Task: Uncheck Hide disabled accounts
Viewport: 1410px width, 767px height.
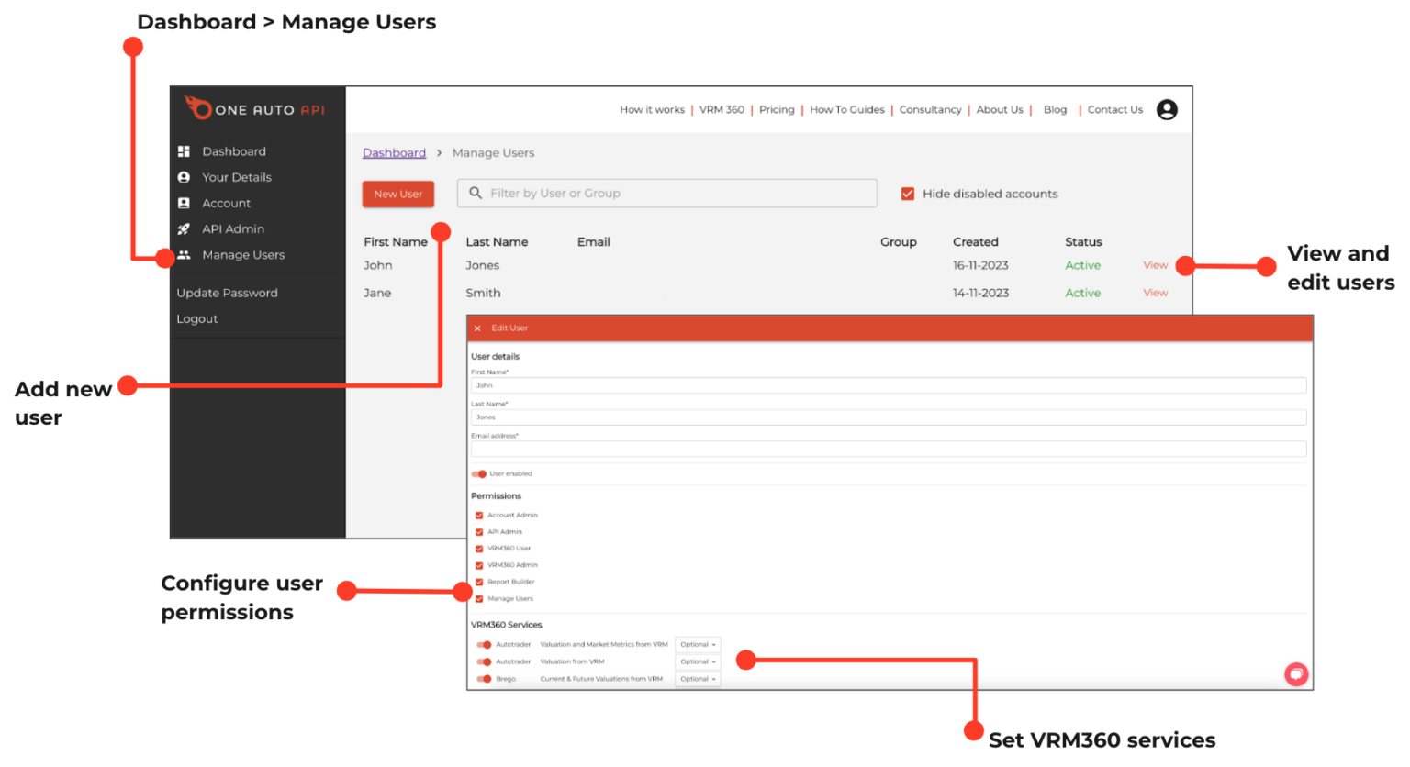Action: [907, 194]
